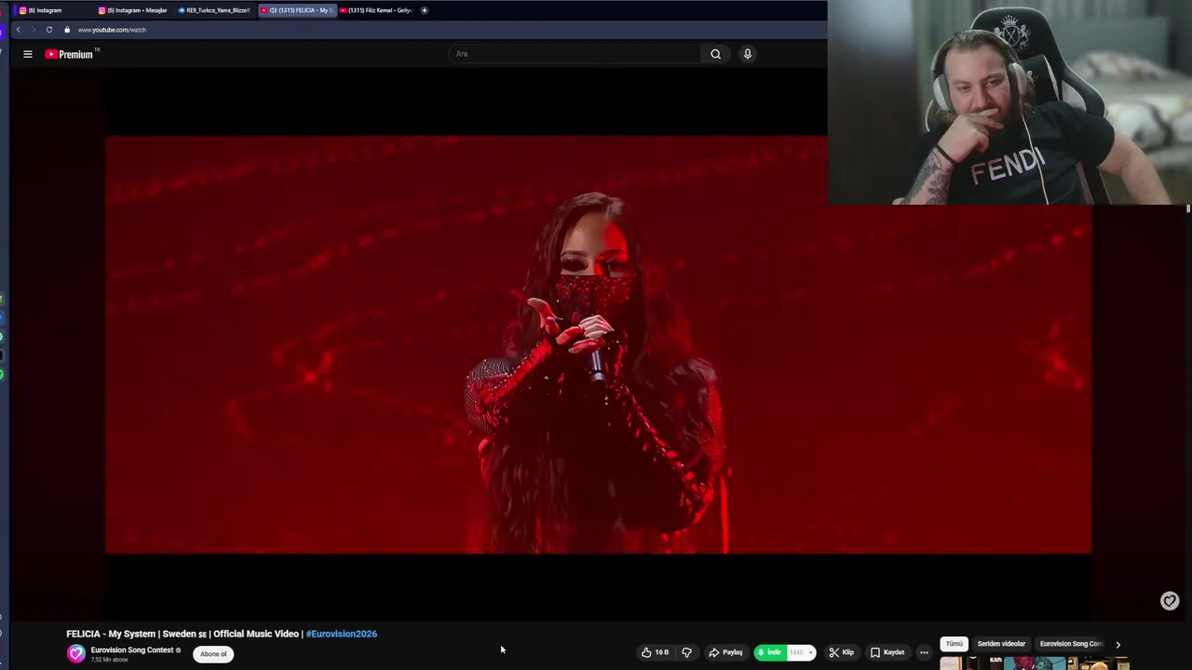This screenshot has width=1192, height=670.
Task: Download video with green İndir button
Action: 770,652
